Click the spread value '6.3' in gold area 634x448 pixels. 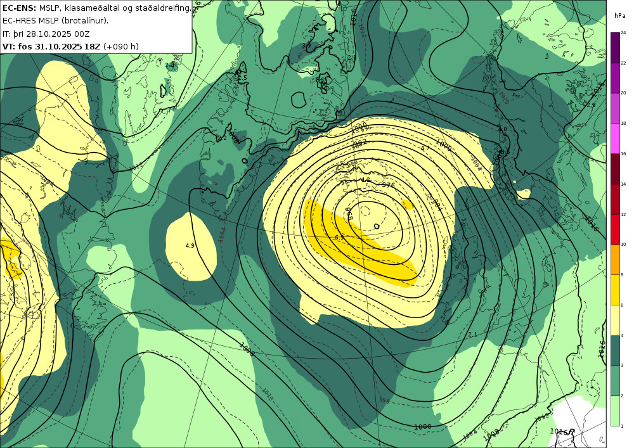(x=339, y=238)
